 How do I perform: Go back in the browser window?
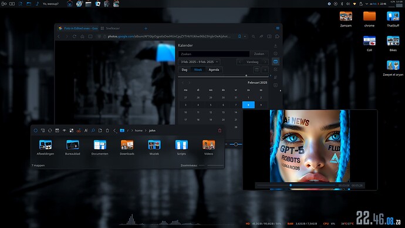point(59,36)
